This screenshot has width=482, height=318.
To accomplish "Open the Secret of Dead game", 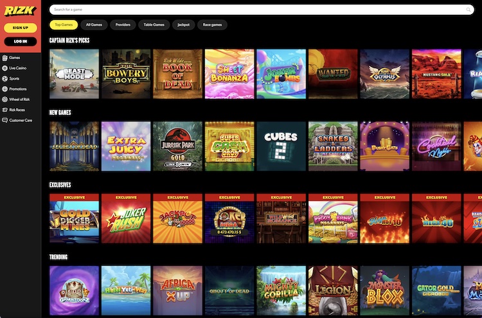I will click(74, 146).
